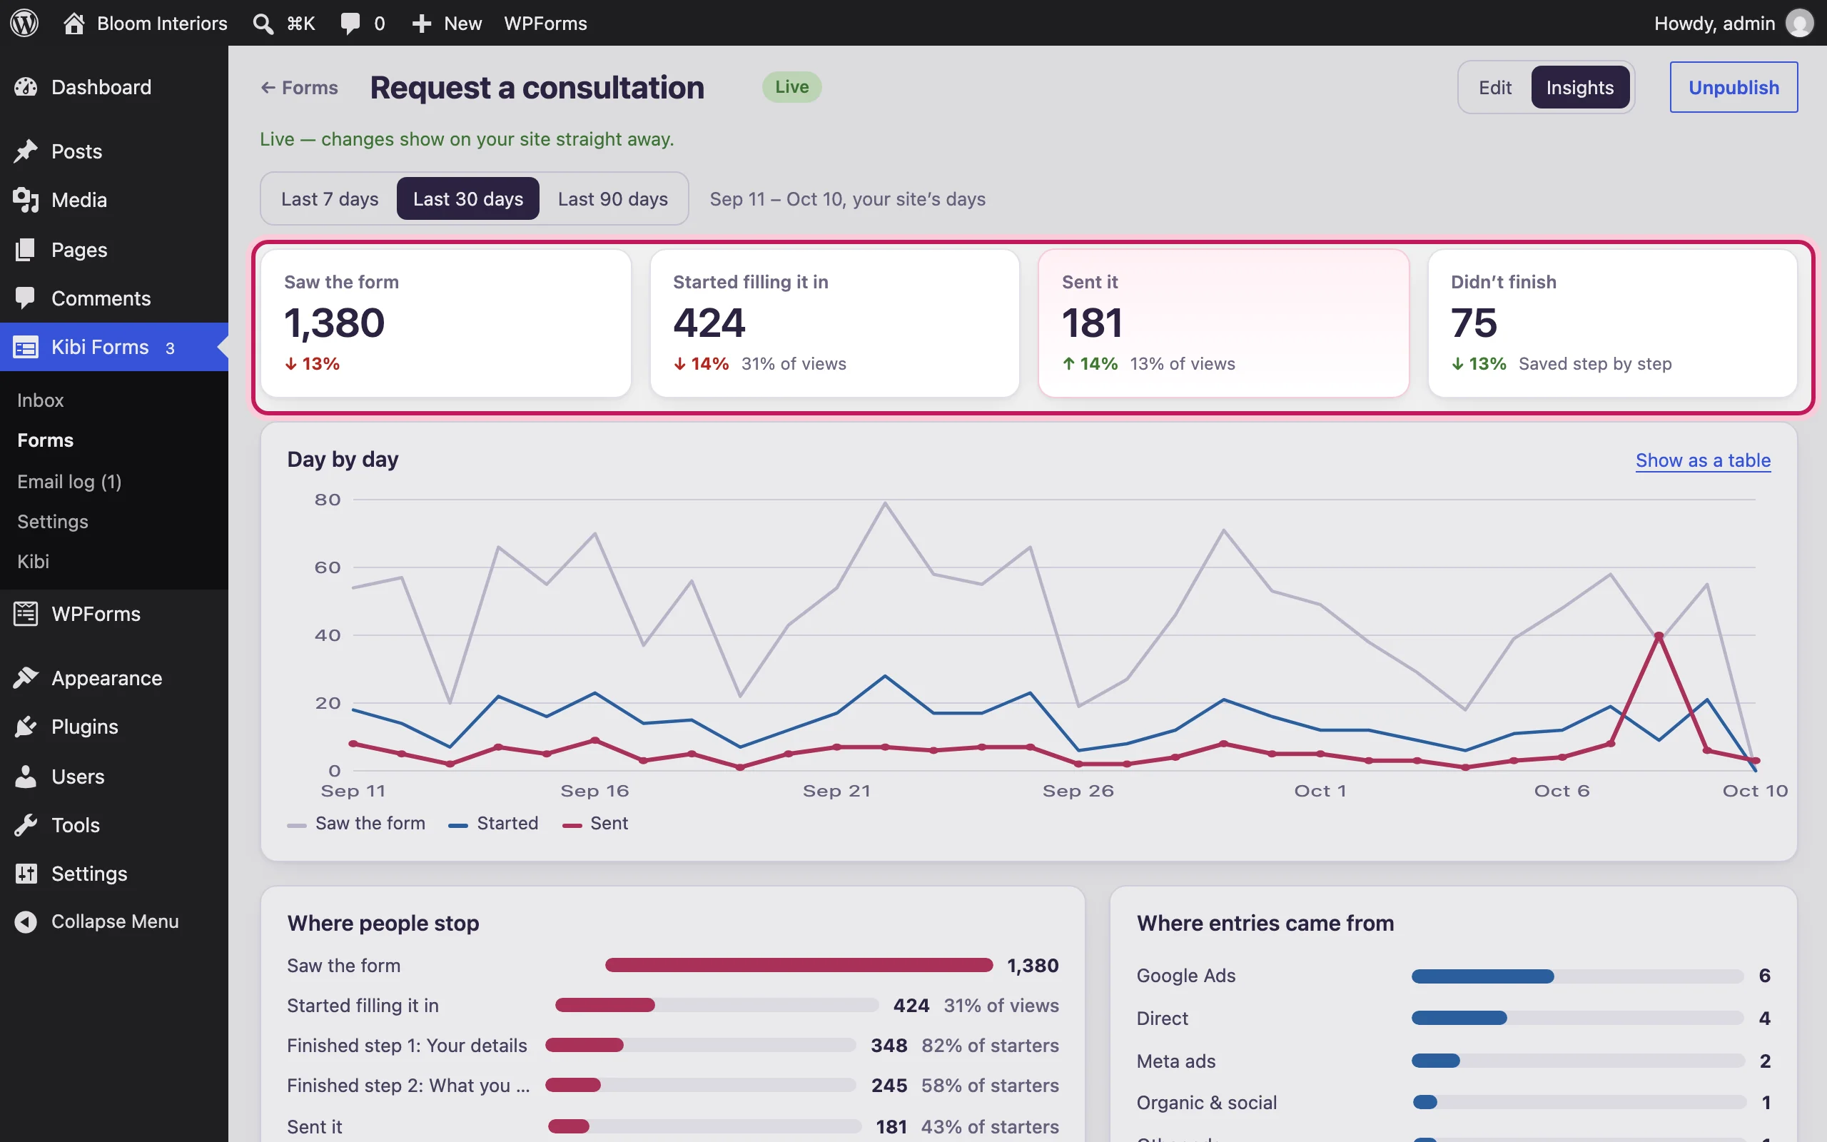Click the Settings sliders icon
Screen dimensions: 1827x1142
(x=26, y=874)
